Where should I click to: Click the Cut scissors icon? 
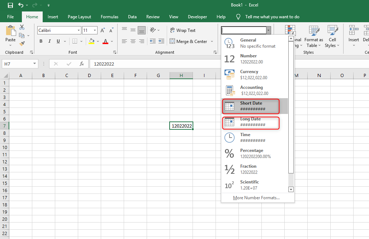tap(22, 27)
